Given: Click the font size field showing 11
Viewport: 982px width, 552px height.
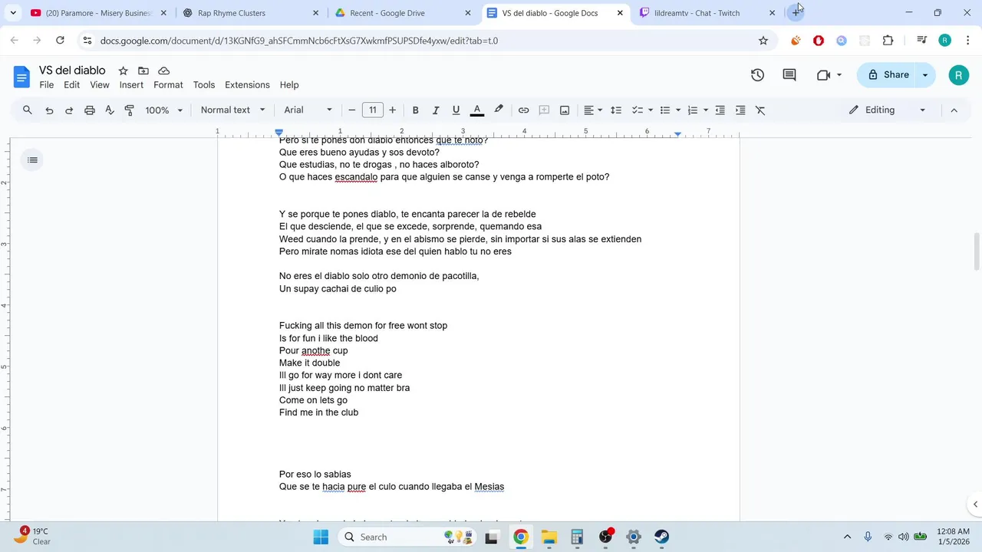Looking at the screenshot, I should (373, 110).
